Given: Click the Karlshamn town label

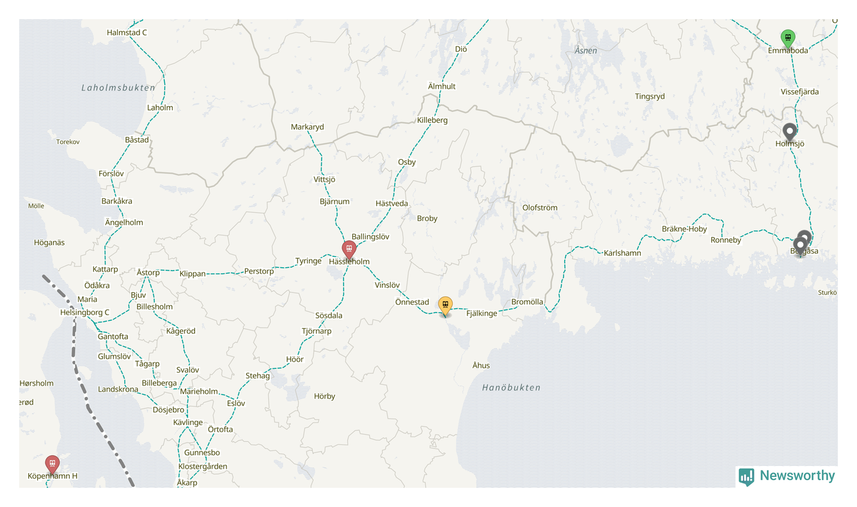Looking at the screenshot, I should coord(622,253).
